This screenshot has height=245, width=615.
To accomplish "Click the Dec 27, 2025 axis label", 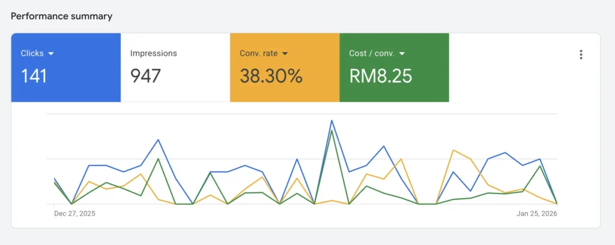I will pos(74,213).
